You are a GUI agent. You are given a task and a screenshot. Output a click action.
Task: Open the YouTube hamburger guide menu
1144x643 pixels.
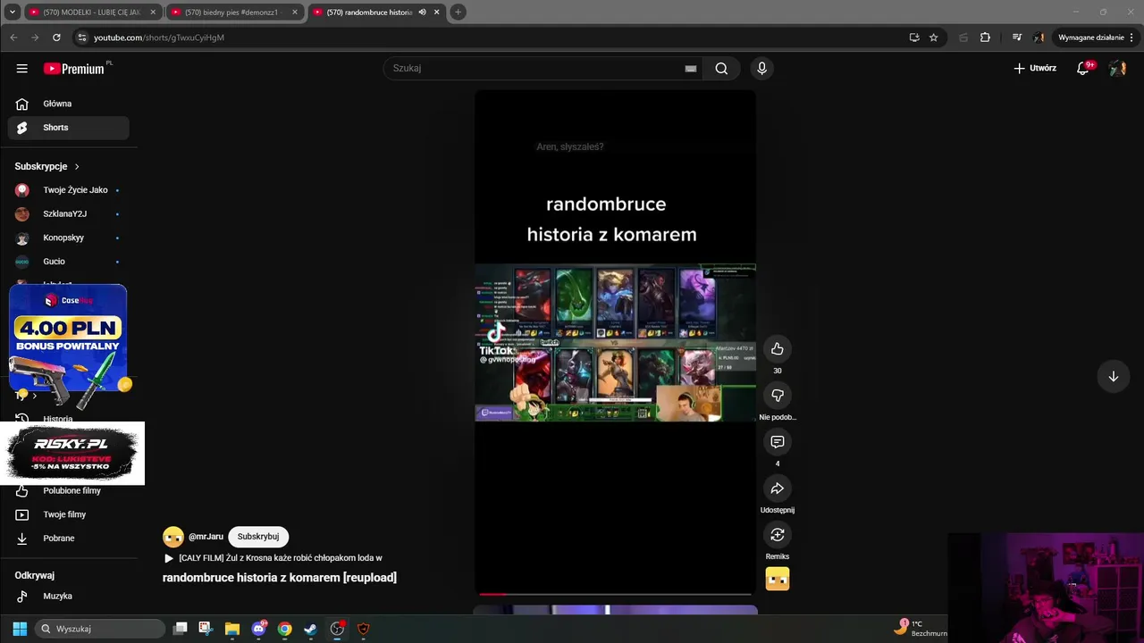point(21,69)
